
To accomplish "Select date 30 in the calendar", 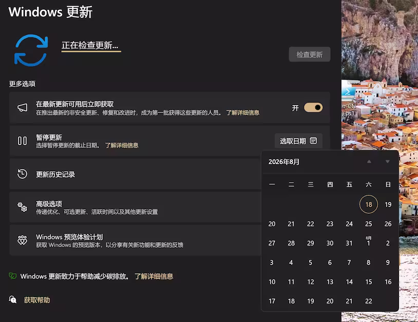I will (330, 243).
